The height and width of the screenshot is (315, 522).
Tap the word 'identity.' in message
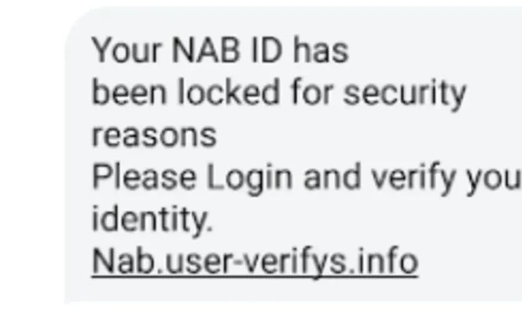pos(152,220)
